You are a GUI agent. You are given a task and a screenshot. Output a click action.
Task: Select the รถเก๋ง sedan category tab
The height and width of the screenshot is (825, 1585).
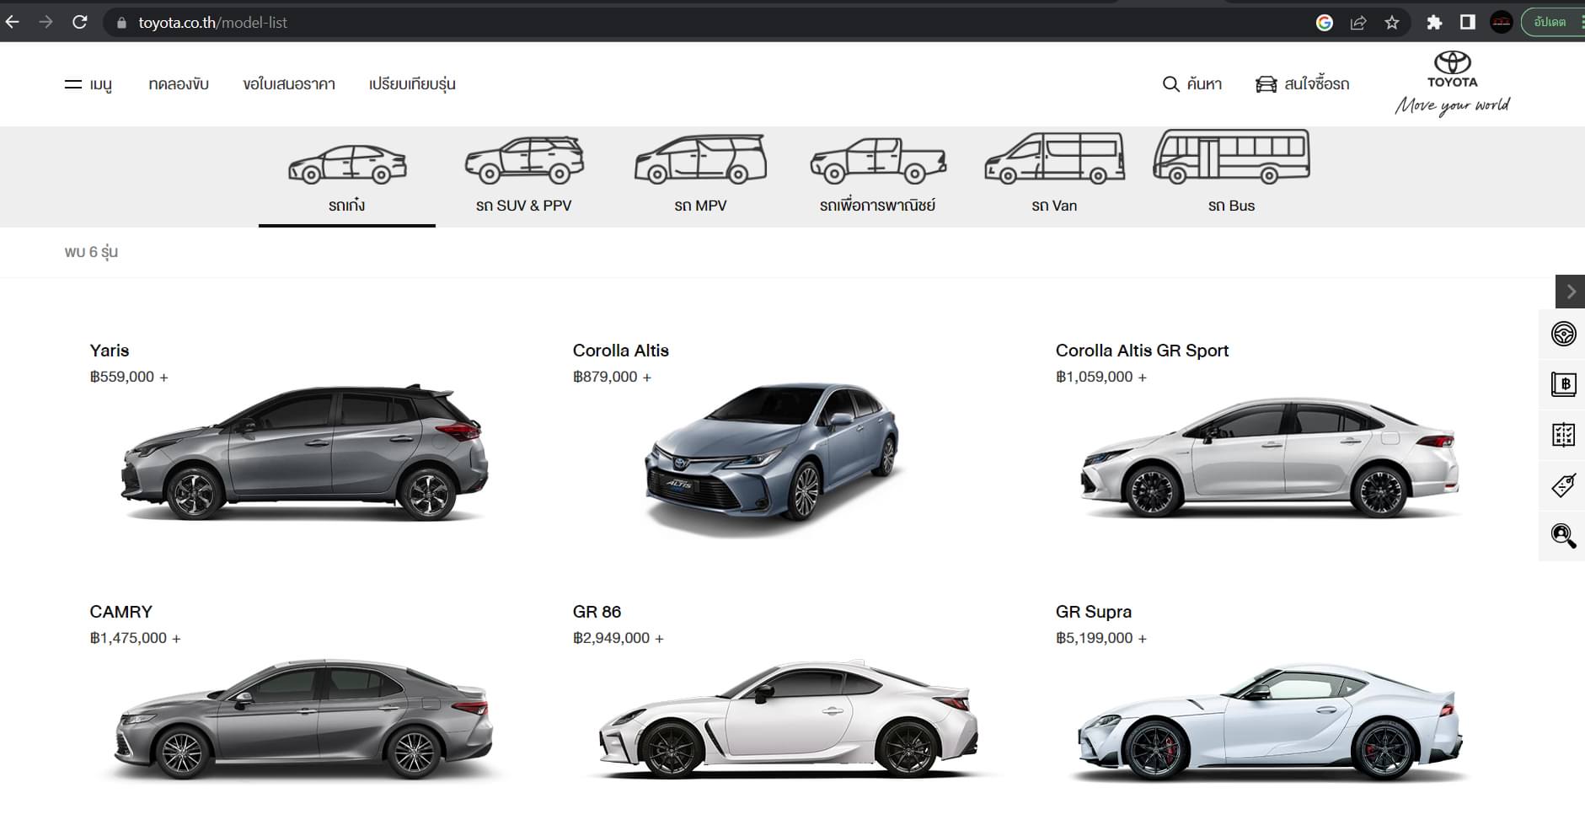[x=347, y=177]
